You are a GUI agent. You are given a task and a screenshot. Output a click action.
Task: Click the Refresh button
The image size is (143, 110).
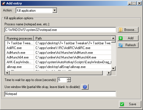click(x=128, y=45)
